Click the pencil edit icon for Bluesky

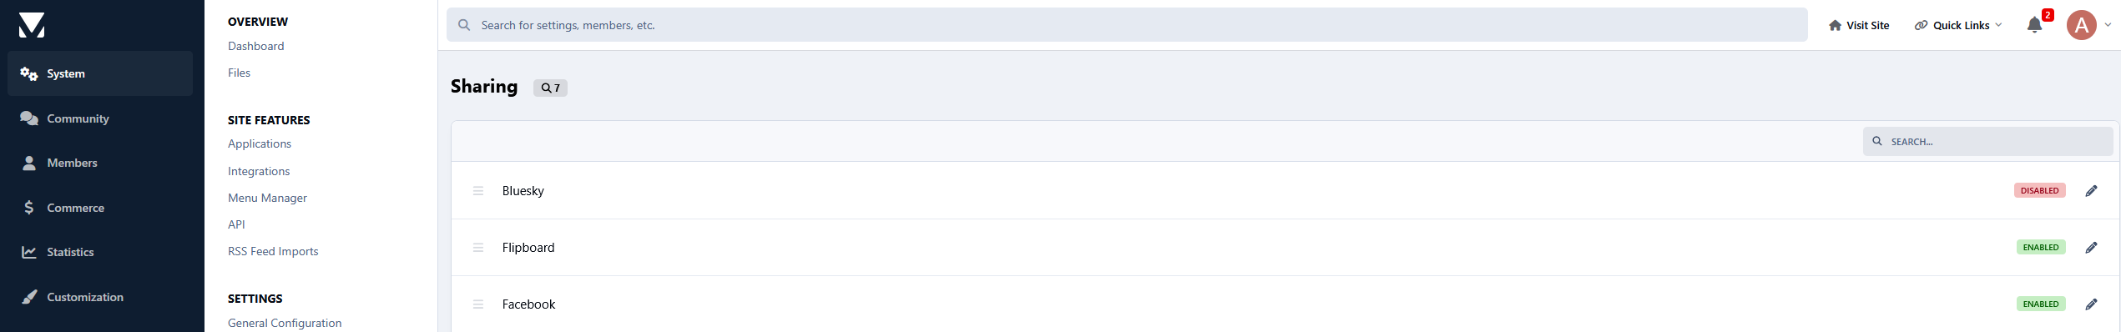coord(2091,191)
